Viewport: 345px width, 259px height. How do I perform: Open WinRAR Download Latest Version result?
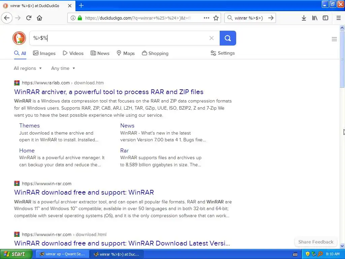pos(122,243)
